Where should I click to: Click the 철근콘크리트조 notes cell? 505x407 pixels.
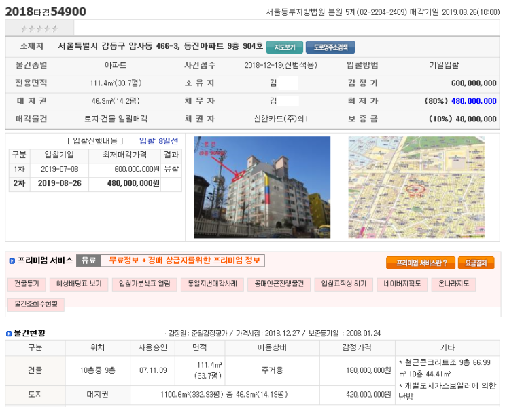pos(447,380)
